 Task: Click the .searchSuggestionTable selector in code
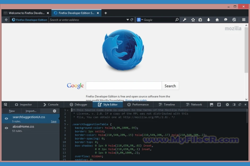coord(90,124)
